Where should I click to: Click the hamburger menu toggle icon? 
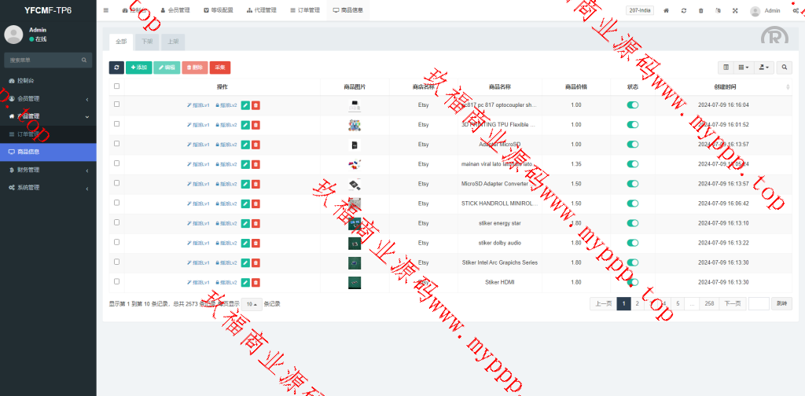[106, 10]
